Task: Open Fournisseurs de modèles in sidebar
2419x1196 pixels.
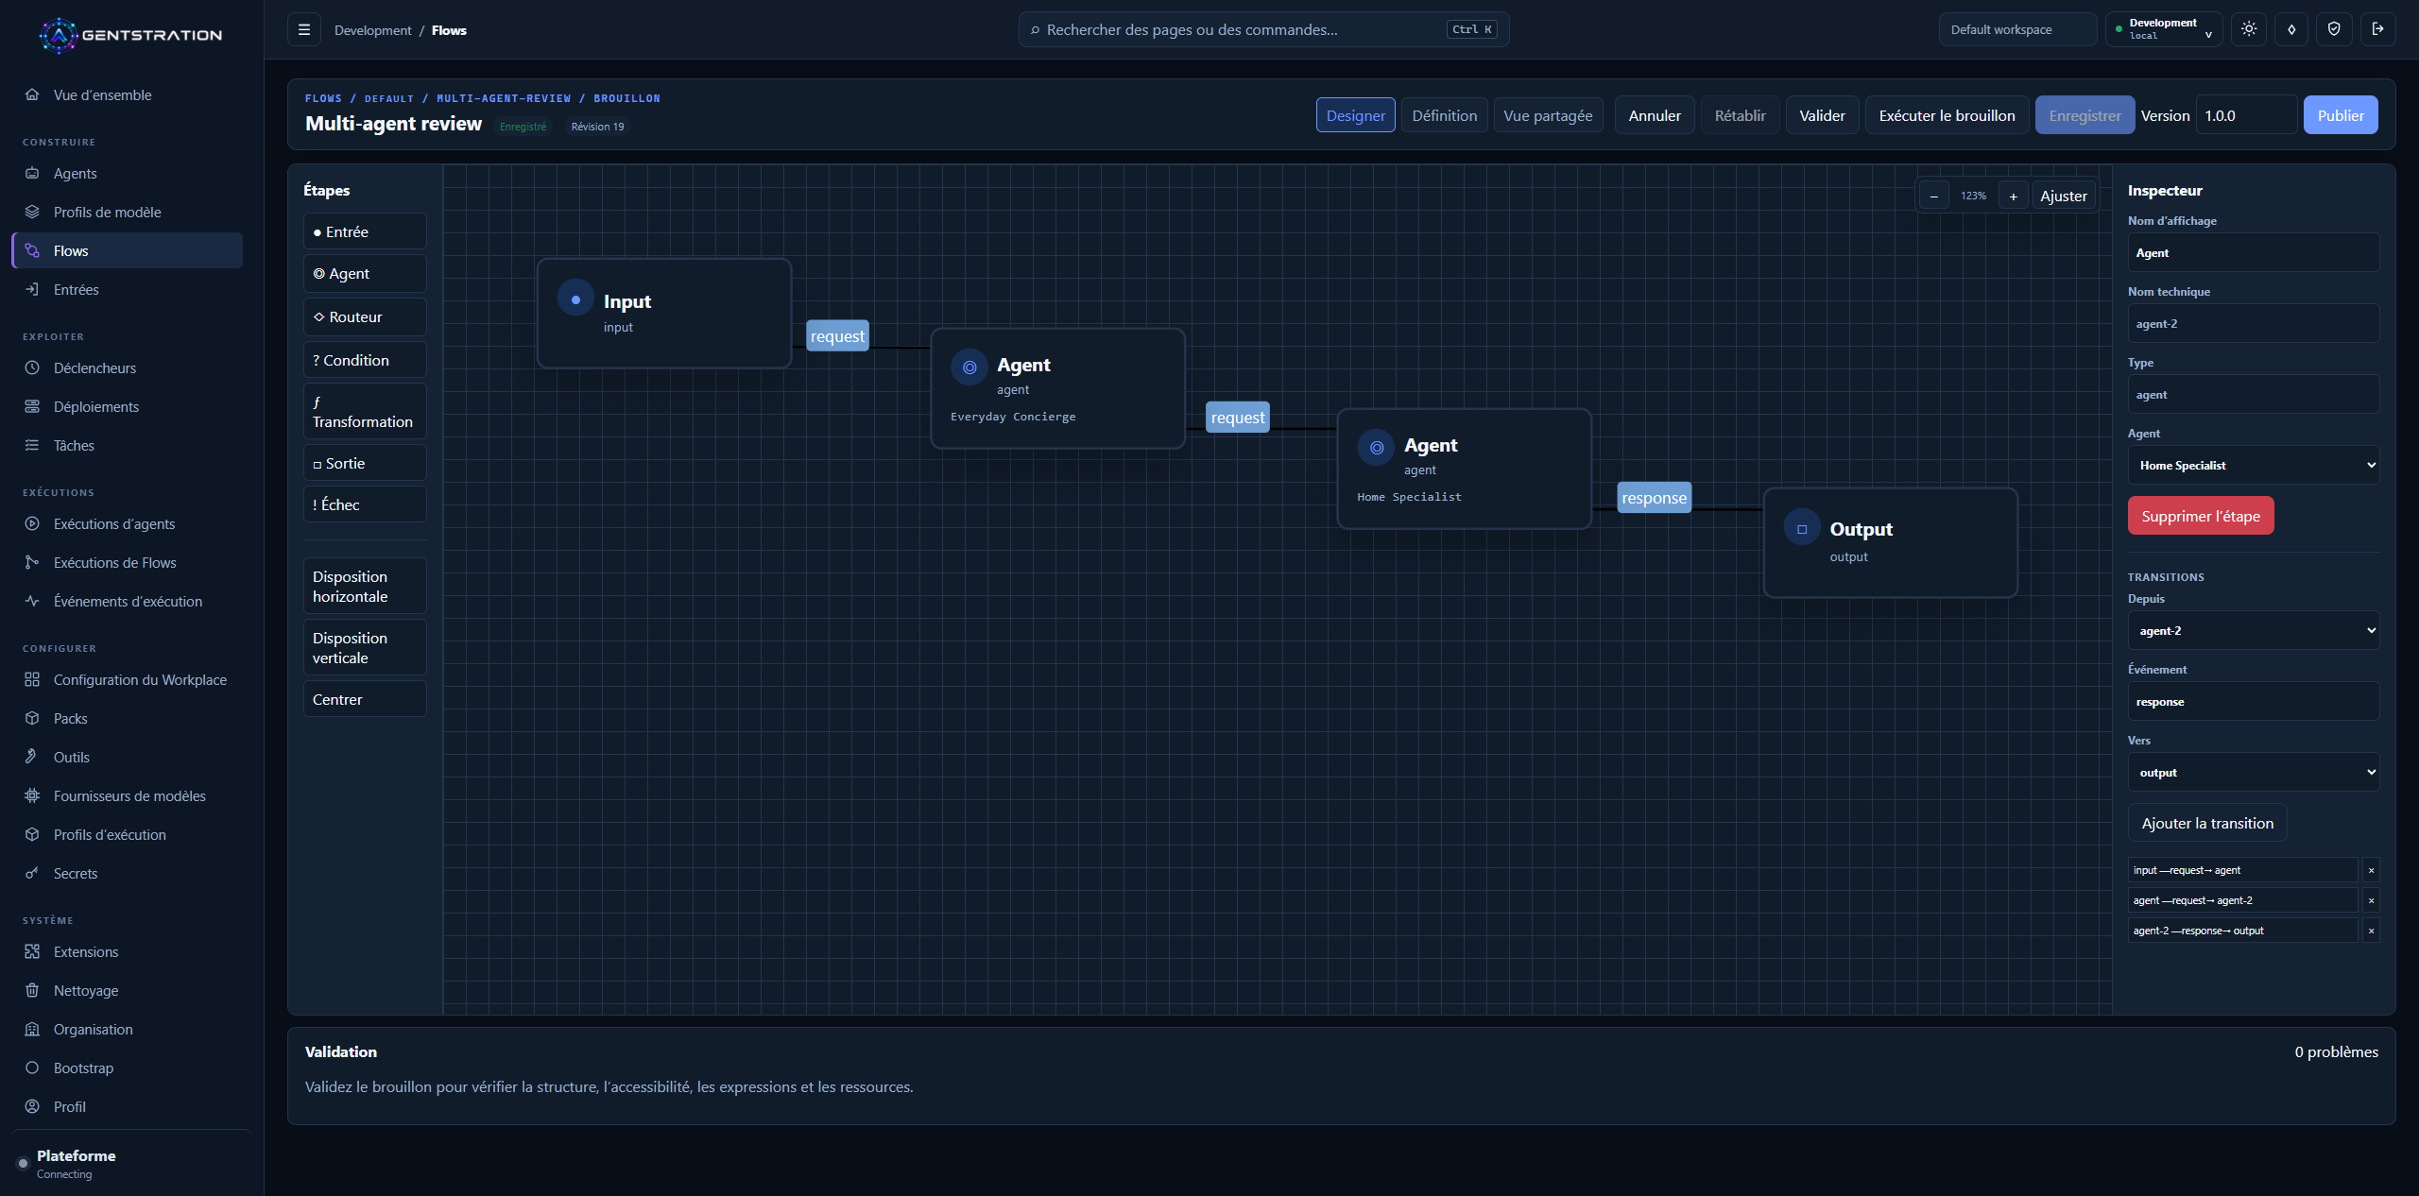Action: click(127, 795)
